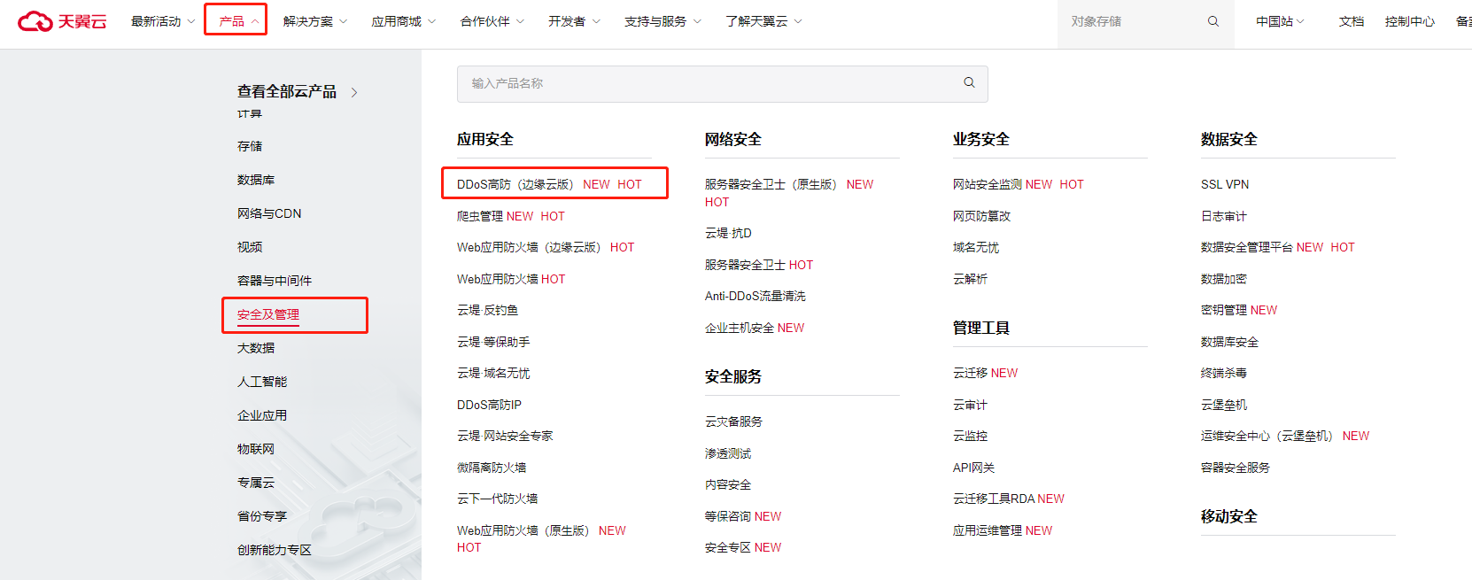Open DDoS高防IP product
Image resolution: width=1472 pixels, height=580 pixels.
pyautogui.click(x=489, y=405)
